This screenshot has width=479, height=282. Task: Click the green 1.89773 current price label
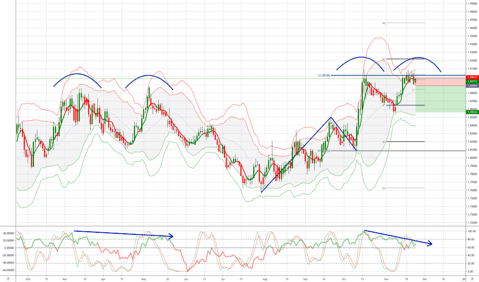coord(472,82)
